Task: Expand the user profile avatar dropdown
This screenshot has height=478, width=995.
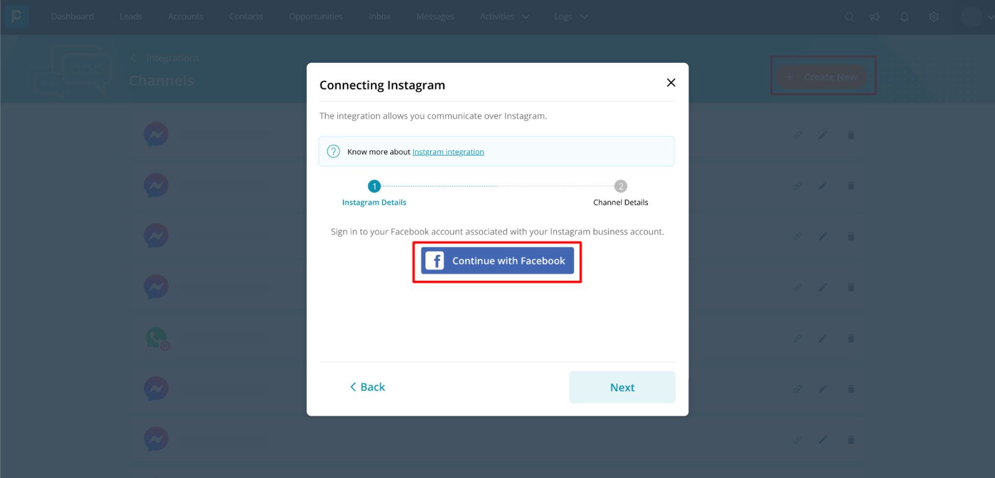Action: tap(977, 17)
